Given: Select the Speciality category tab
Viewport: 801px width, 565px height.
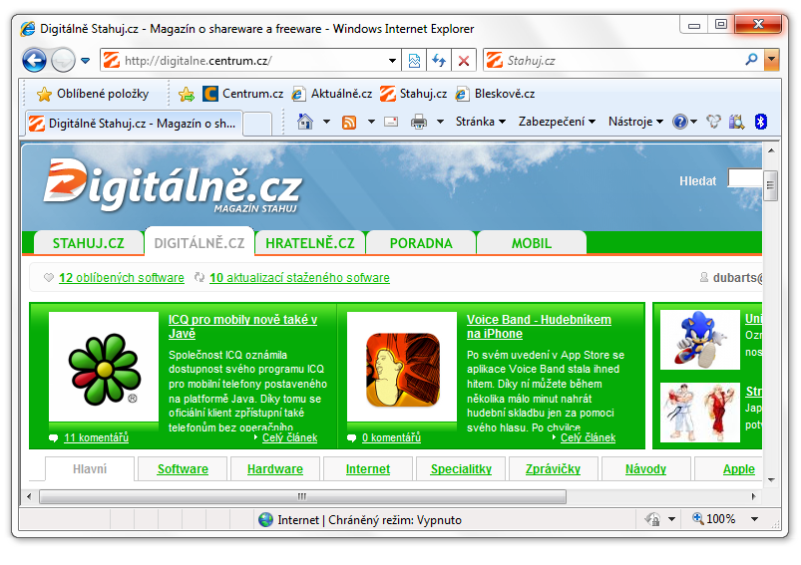Looking at the screenshot, I should pos(461,469).
